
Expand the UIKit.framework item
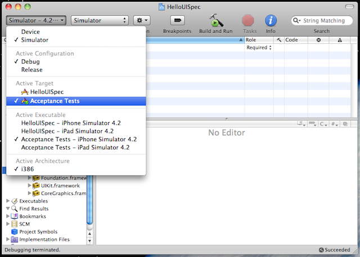point(29,186)
